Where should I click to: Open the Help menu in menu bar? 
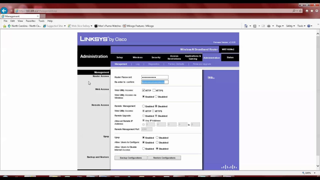50,21
